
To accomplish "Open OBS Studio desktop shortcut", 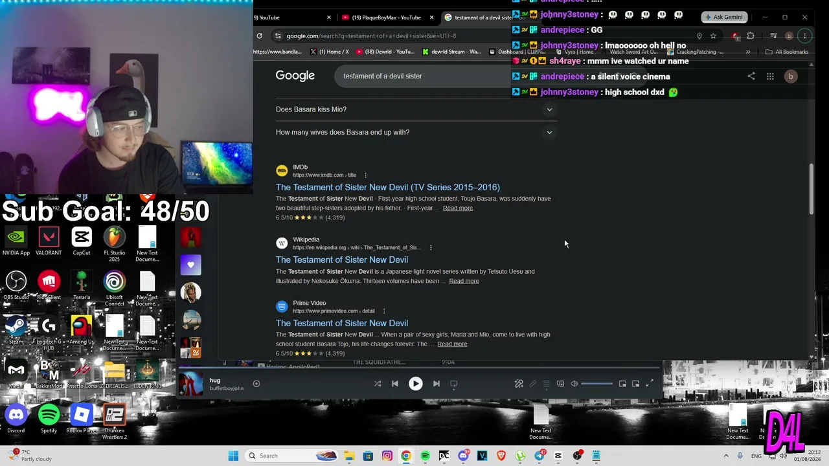I will 16,285.
